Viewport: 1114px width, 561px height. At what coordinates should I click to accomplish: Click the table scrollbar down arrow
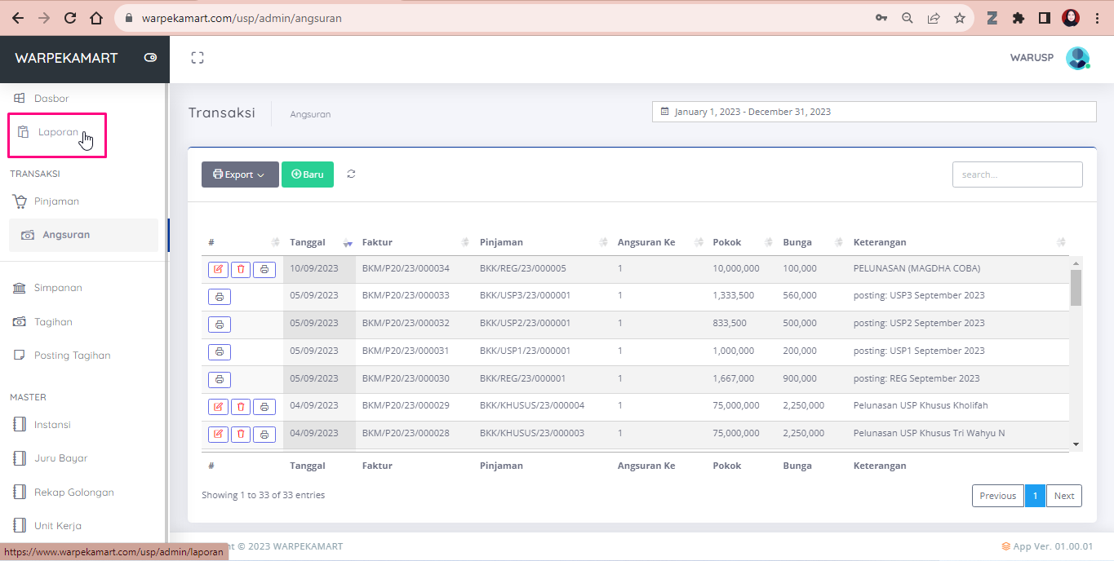(1076, 444)
